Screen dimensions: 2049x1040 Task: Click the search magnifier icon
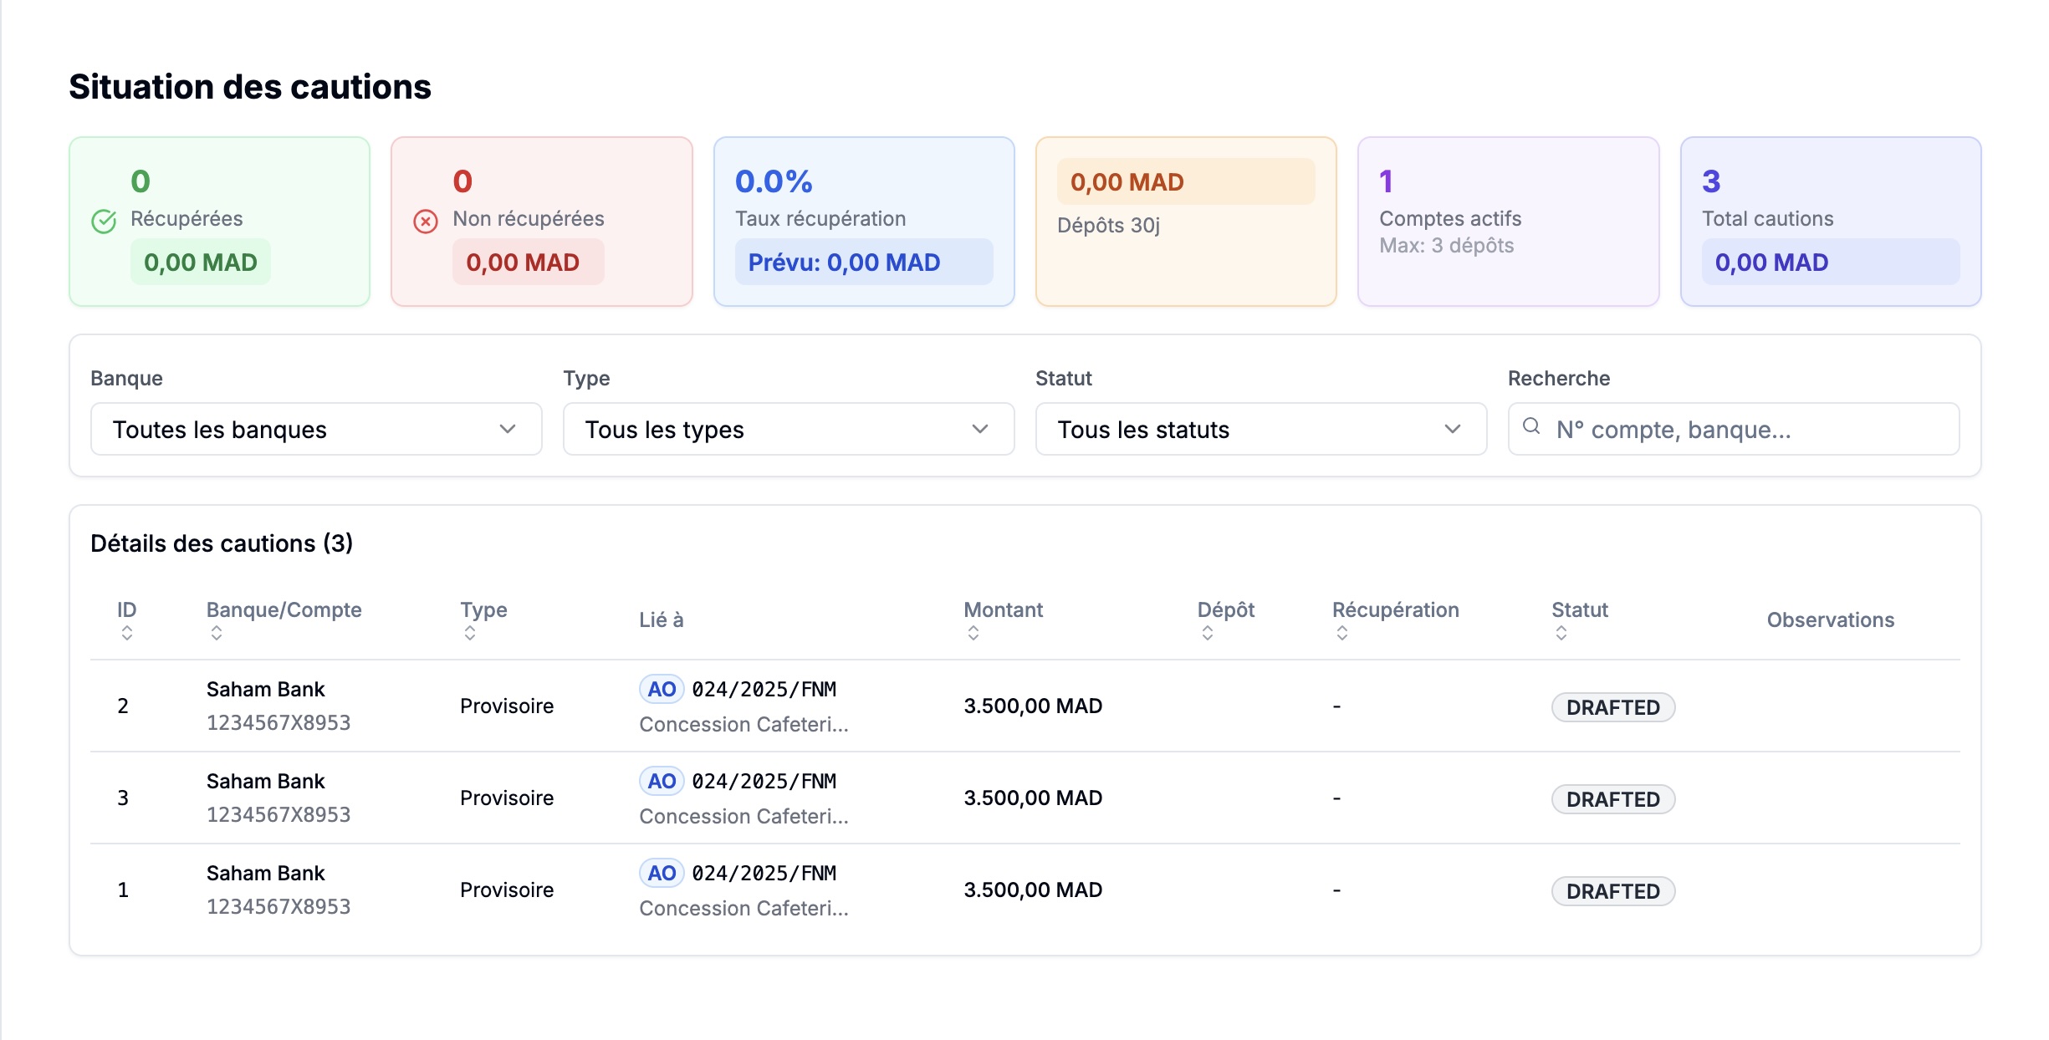1531,426
